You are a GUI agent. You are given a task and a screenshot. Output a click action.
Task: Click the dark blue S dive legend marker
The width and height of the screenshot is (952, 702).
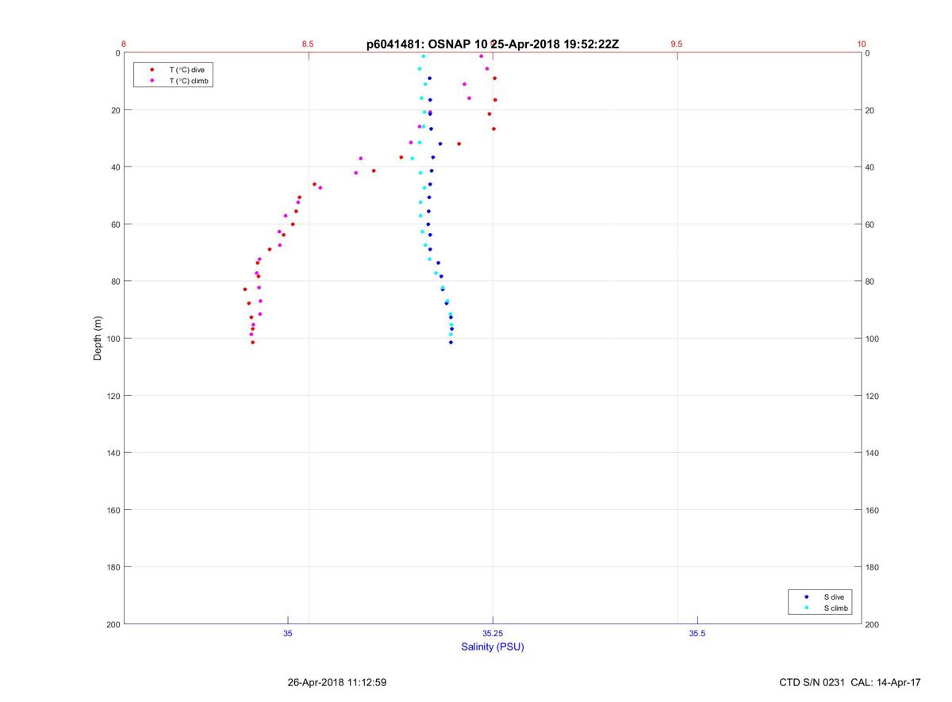pyautogui.click(x=807, y=597)
